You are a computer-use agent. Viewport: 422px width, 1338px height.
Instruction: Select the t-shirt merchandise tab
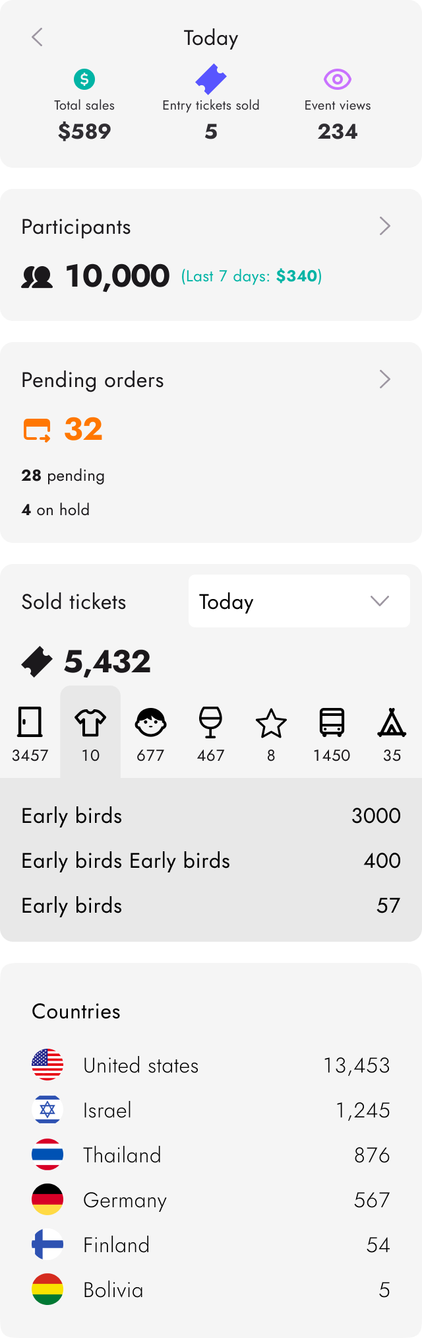90,732
